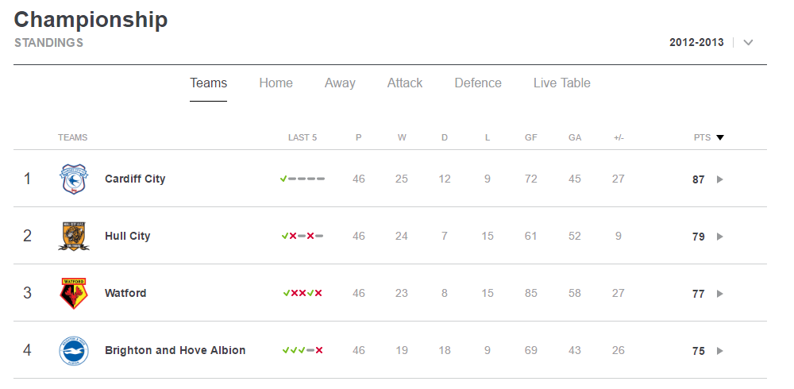Open the Defence tab
The width and height of the screenshot is (794, 389).
click(478, 83)
